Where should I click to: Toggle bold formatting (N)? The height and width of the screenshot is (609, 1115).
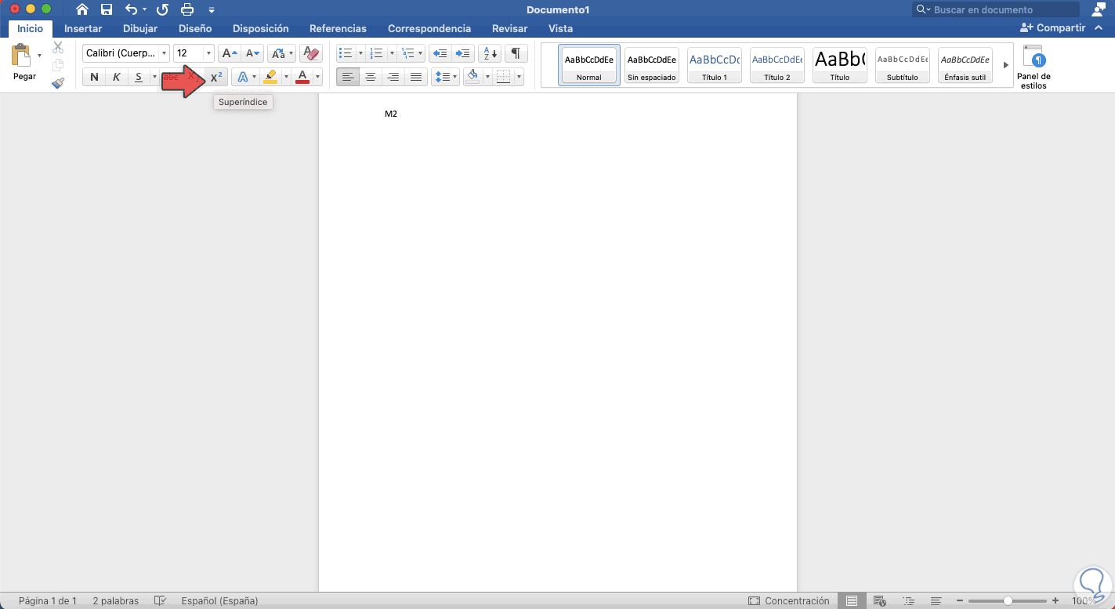94,77
